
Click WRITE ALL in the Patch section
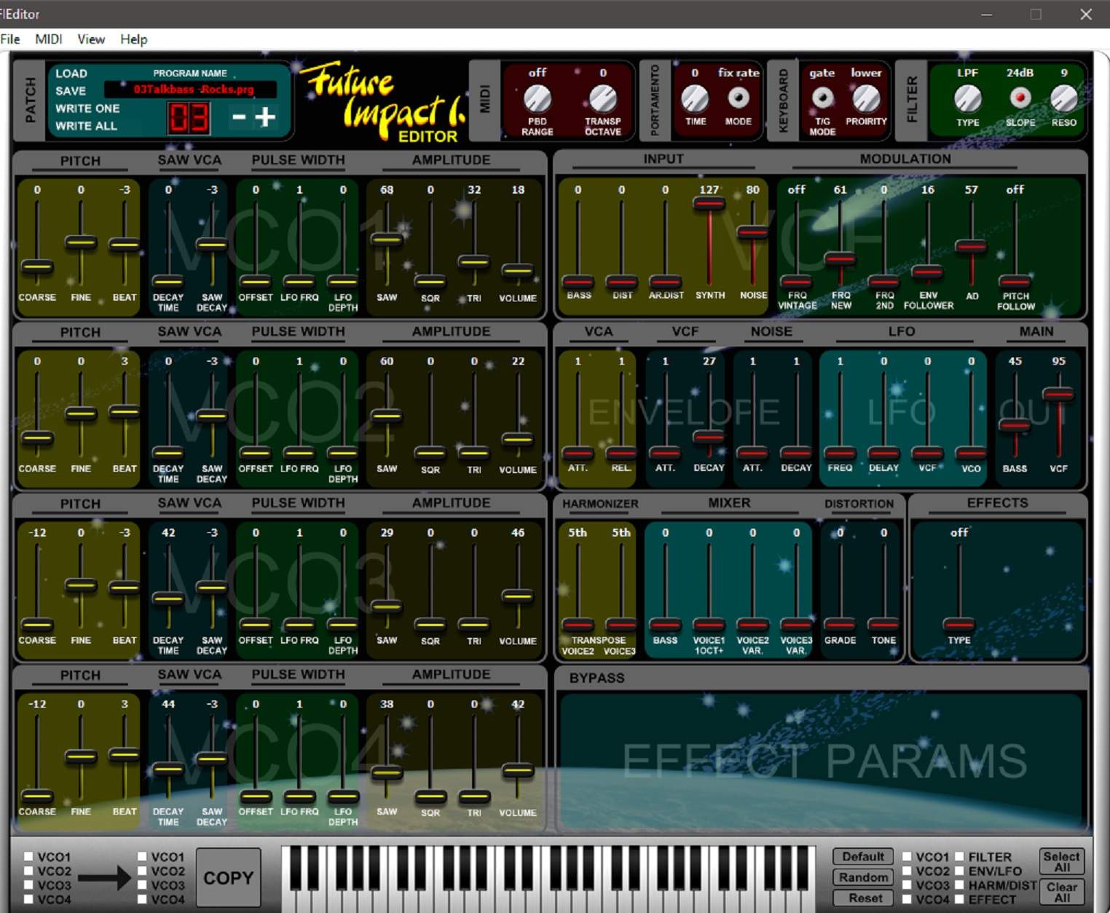[86, 126]
